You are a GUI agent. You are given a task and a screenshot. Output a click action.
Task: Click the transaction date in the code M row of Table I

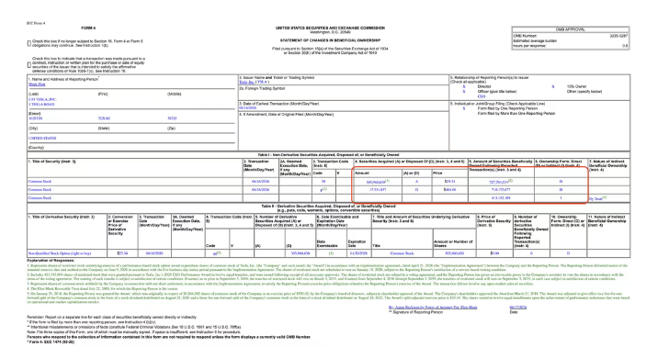point(260,181)
